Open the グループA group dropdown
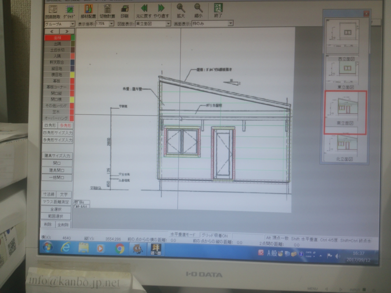 pos(60,24)
